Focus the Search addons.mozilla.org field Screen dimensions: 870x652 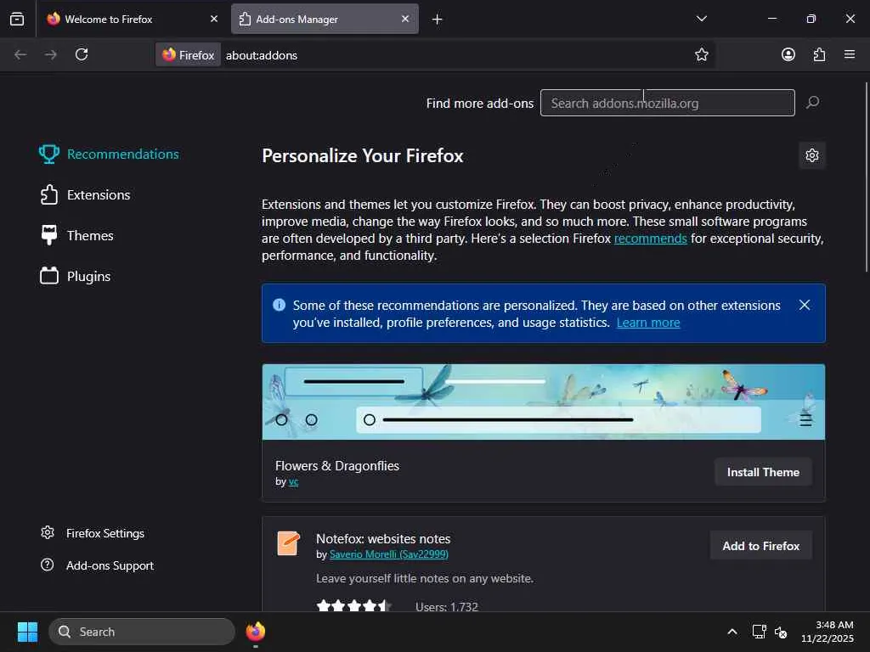pos(668,103)
